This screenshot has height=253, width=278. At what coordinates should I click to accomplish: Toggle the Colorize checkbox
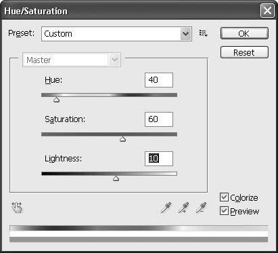tap(224, 197)
